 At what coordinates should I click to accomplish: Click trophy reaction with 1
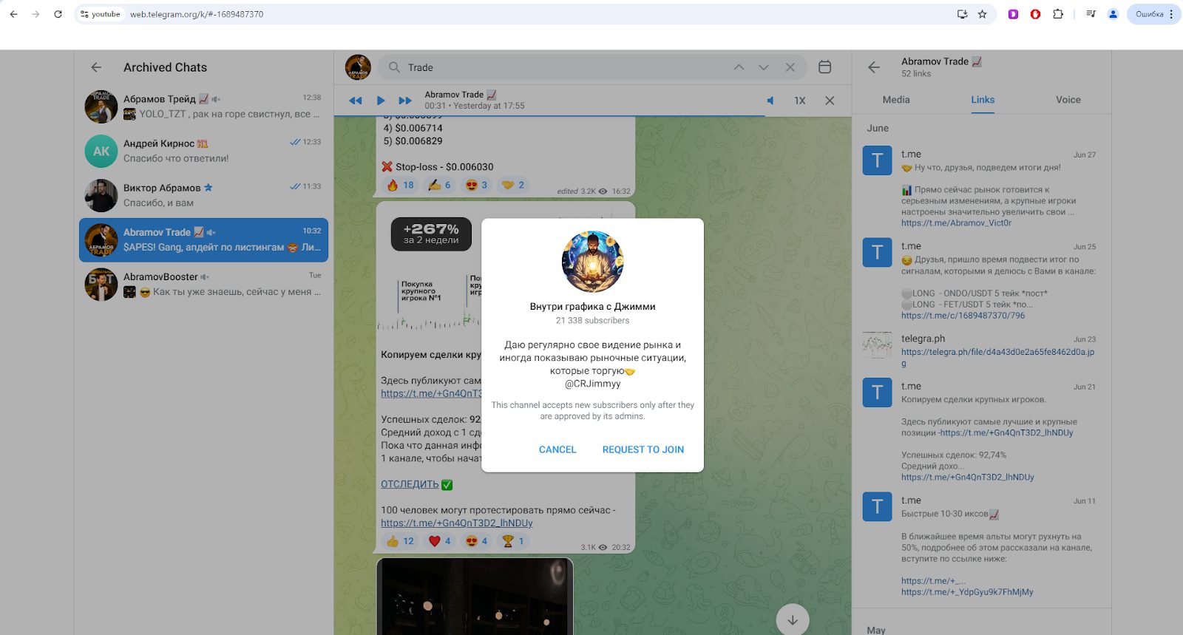point(513,541)
